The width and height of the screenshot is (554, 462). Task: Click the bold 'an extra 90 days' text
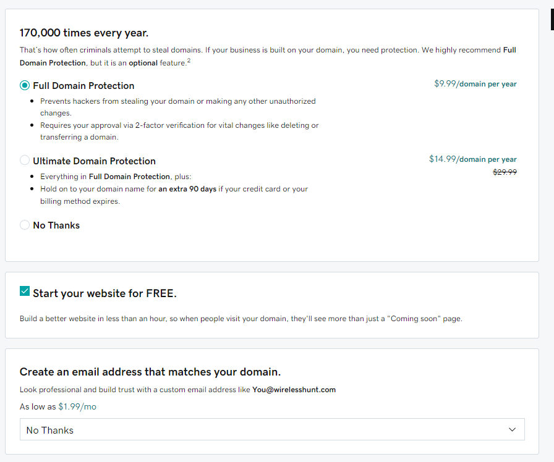[x=187, y=189]
